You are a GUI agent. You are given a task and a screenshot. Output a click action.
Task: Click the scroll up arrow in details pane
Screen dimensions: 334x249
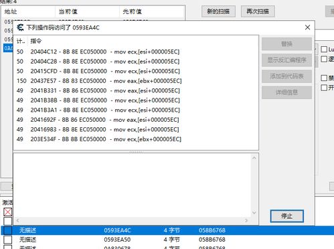[x=254, y=158]
